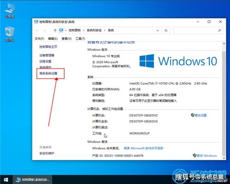Open the Recycle Bin desktop icon
Image resolution: width=230 pixels, height=184 pixels.
(x=10, y=34)
